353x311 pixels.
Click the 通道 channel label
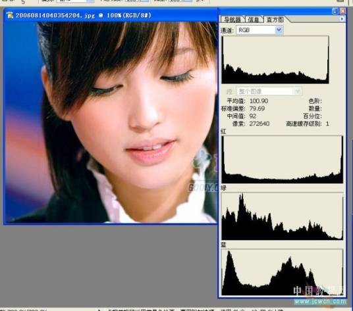tap(227, 30)
